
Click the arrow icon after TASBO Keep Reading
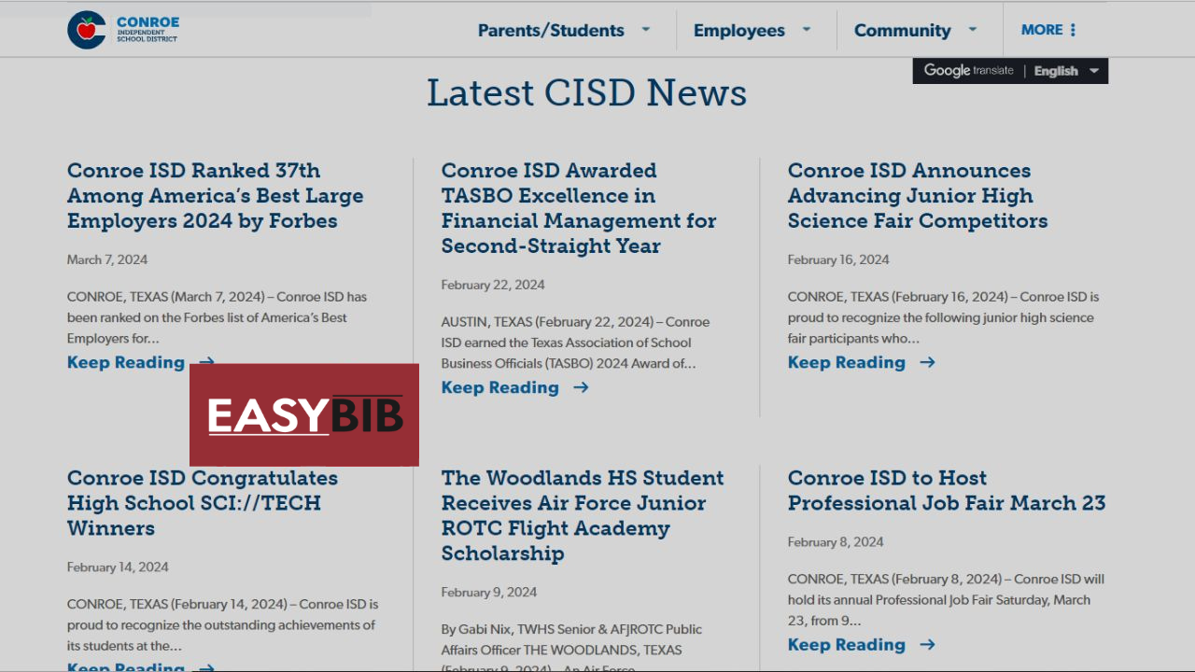tap(581, 387)
